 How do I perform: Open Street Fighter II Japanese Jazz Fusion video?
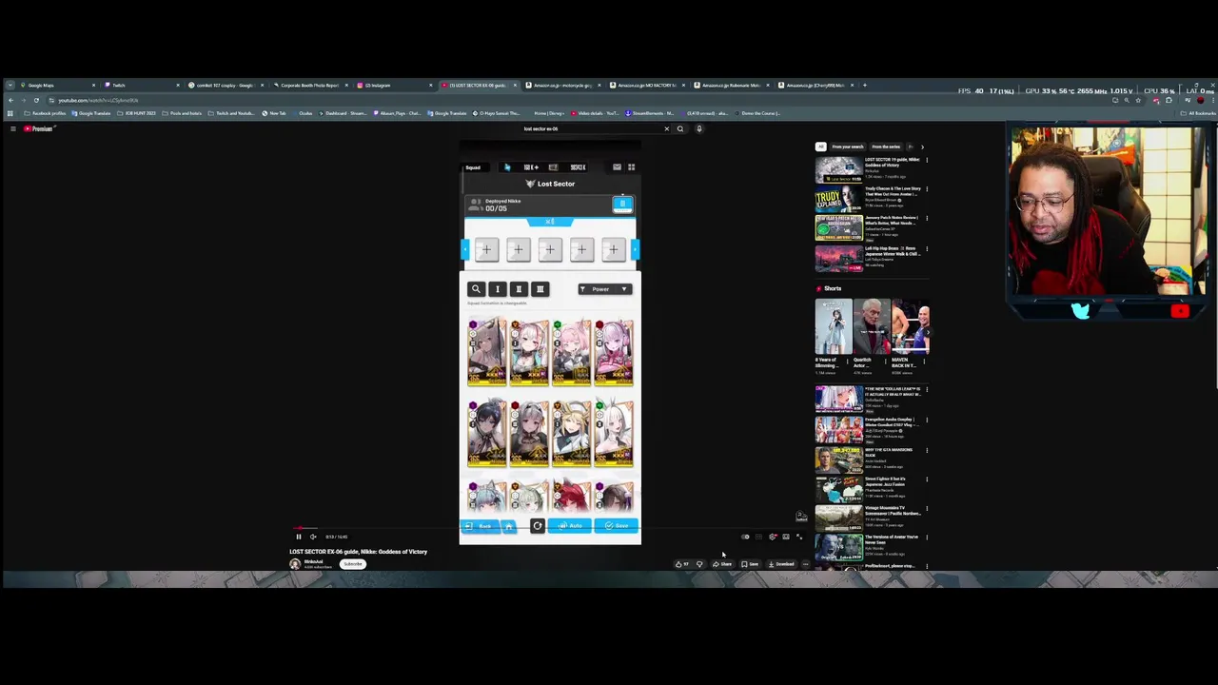838,489
